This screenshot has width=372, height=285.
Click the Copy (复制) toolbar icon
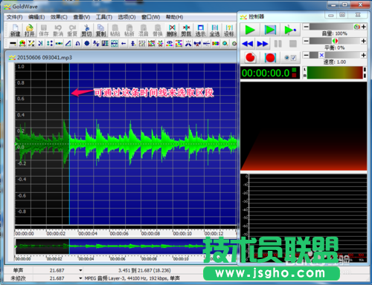[x=100, y=30]
